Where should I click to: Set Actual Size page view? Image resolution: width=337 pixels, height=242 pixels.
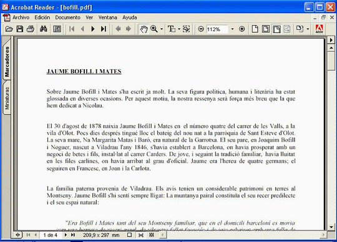pos(255,29)
